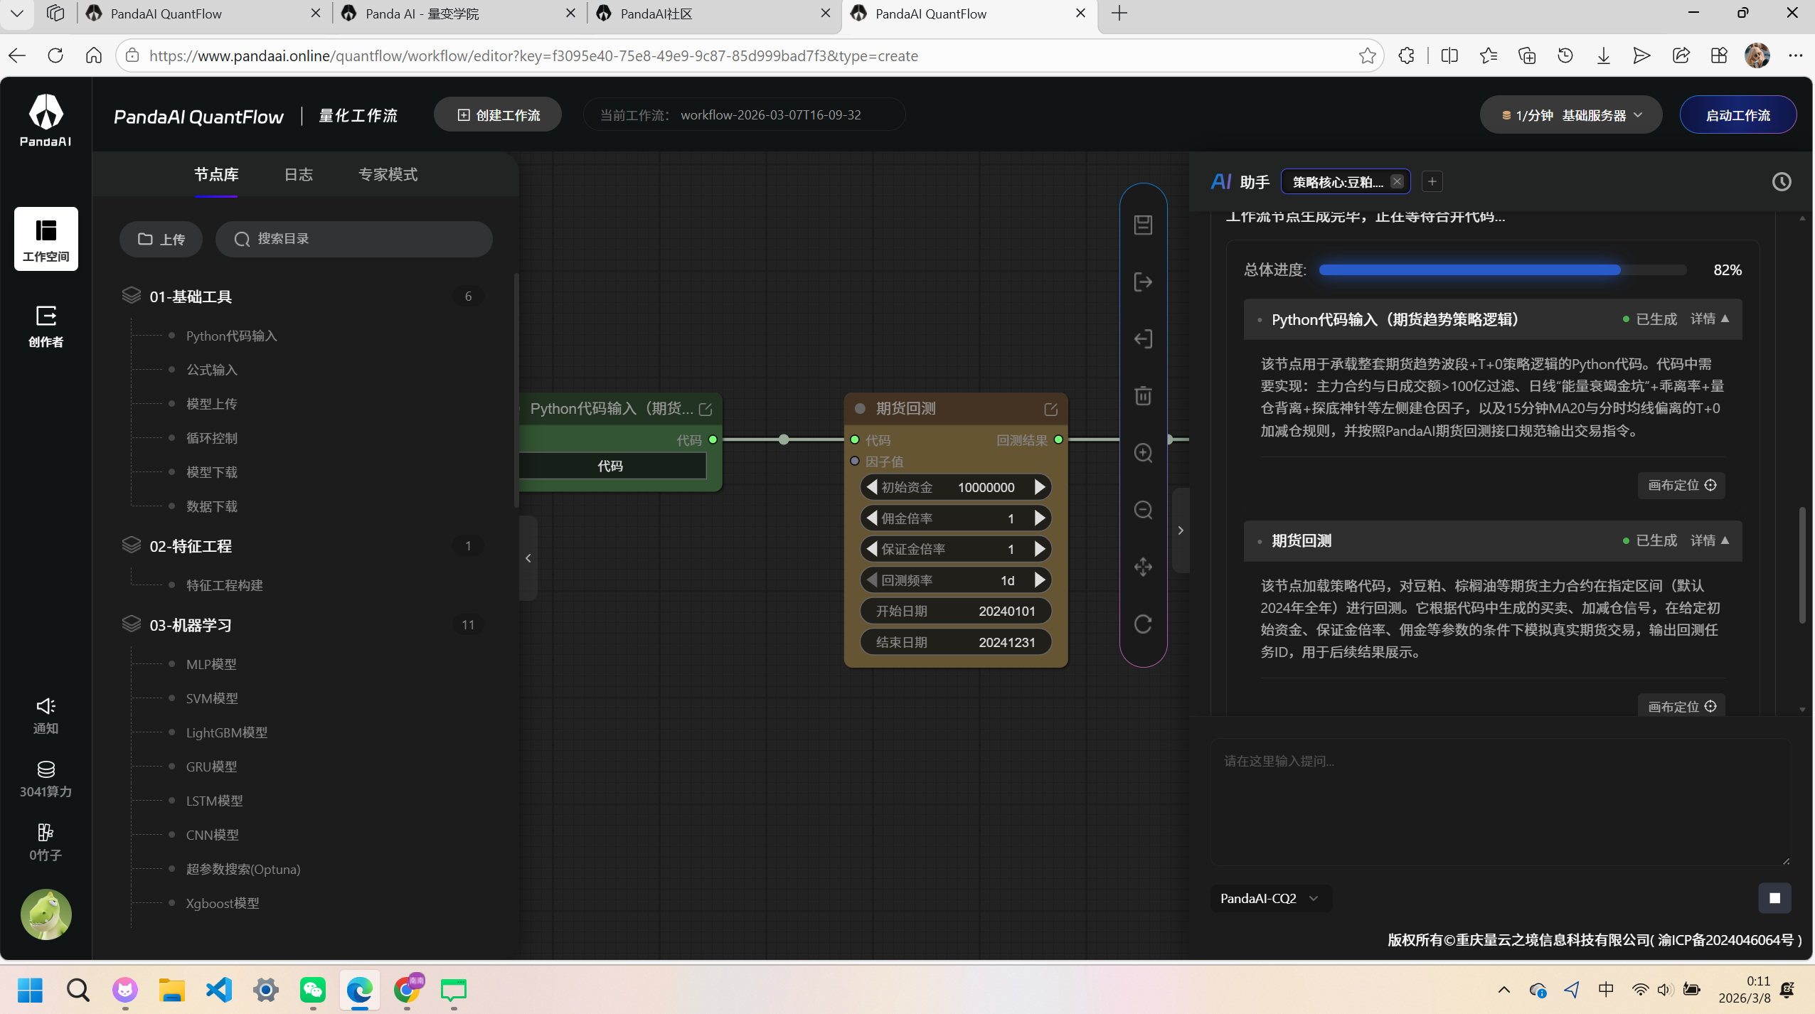Select the 超参数搜索(Optuna) node
This screenshot has width=1815, height=1014.
click(243, 869)
